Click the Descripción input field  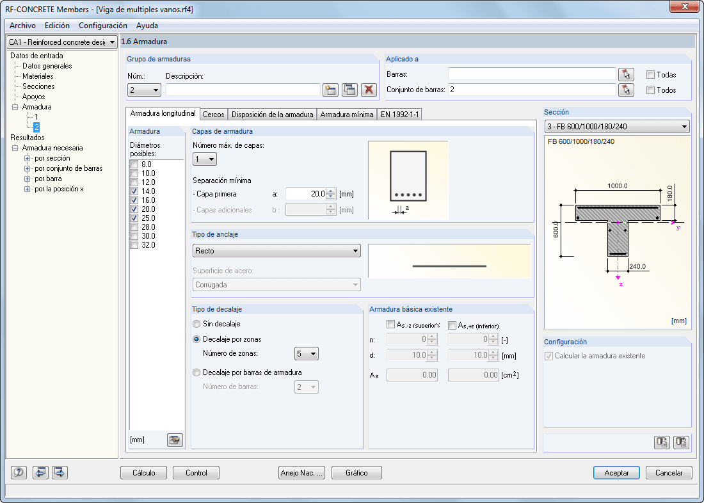coord(243,90)
